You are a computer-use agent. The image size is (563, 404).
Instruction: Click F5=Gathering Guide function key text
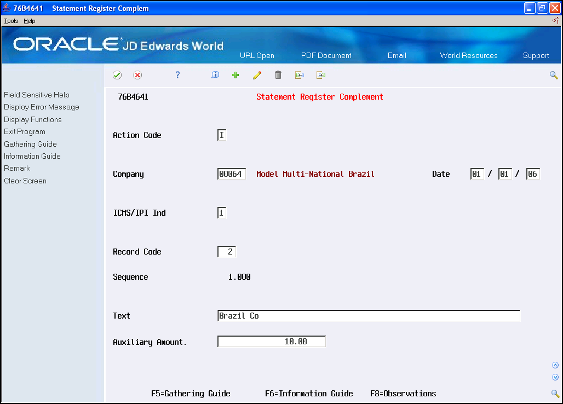pos(191,394)
